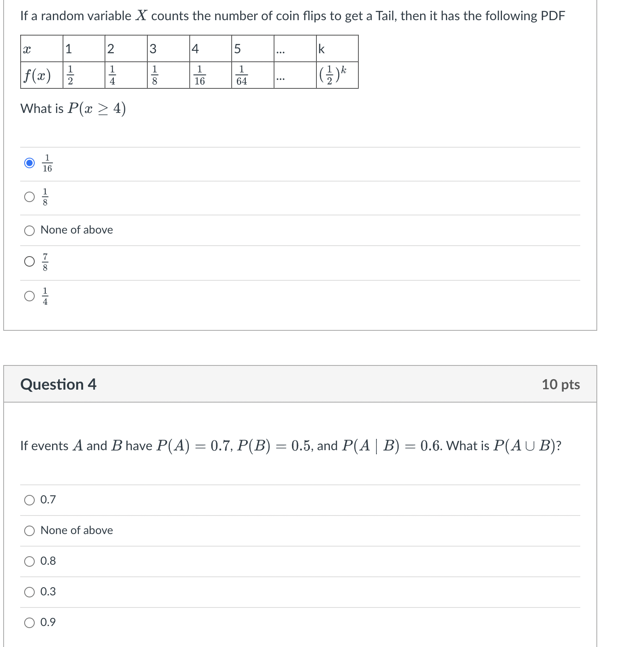Viewport: 619px width, 647px height.
Task: Click the Question 4 header
Action: (x=59, y=384)
